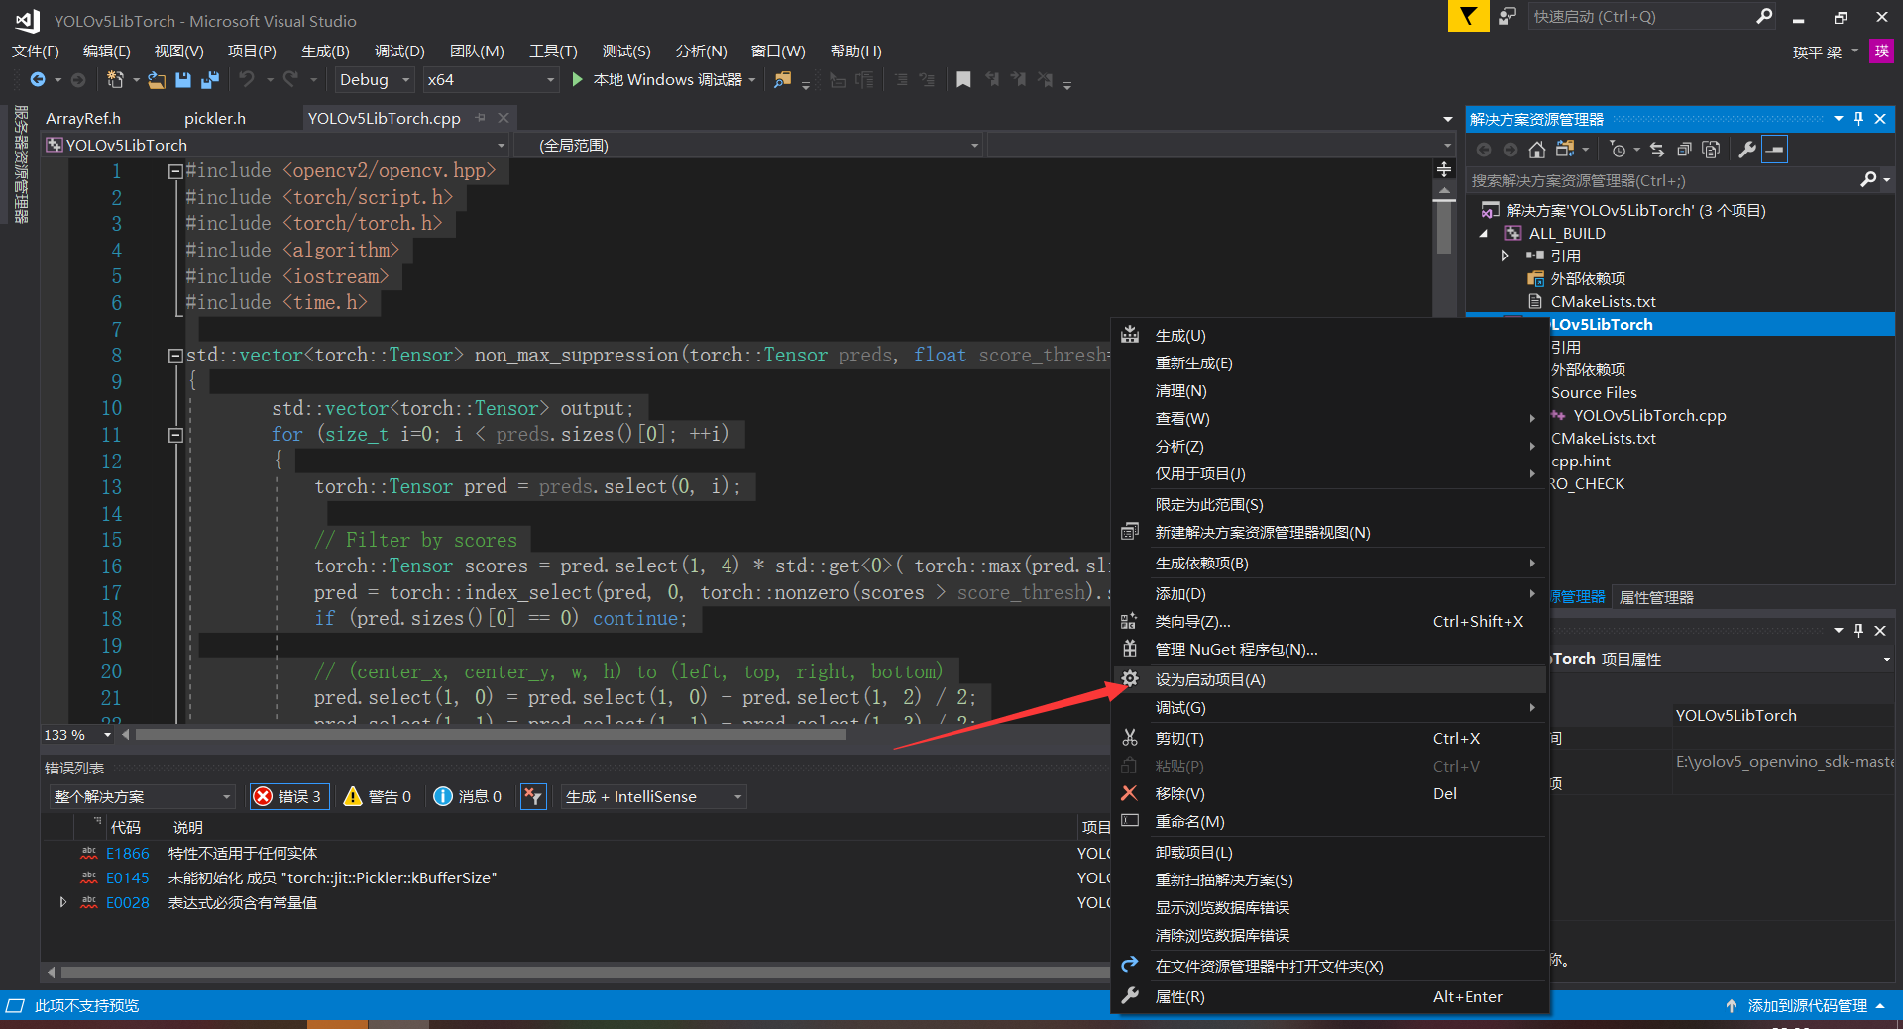Switch to the pickler.h tab
Viewport: 1903px width, 1029px height.
[x=215, y=118]
